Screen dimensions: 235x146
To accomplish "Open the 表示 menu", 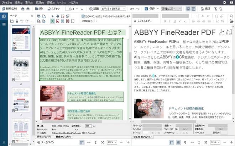I will pos(29,2).
